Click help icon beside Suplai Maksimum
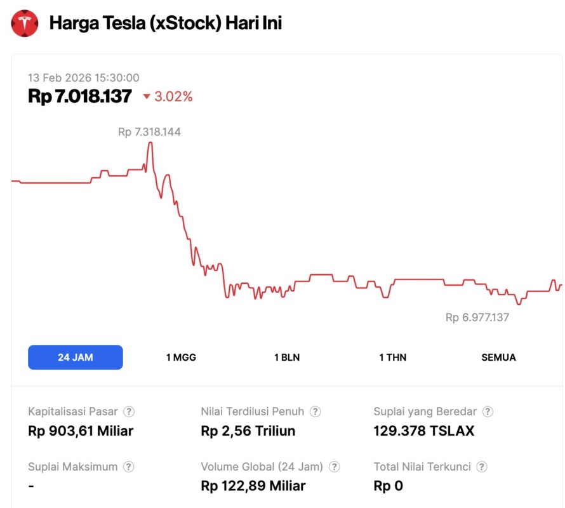The height and width of the screenshot is (508, 565). (129, 467)
